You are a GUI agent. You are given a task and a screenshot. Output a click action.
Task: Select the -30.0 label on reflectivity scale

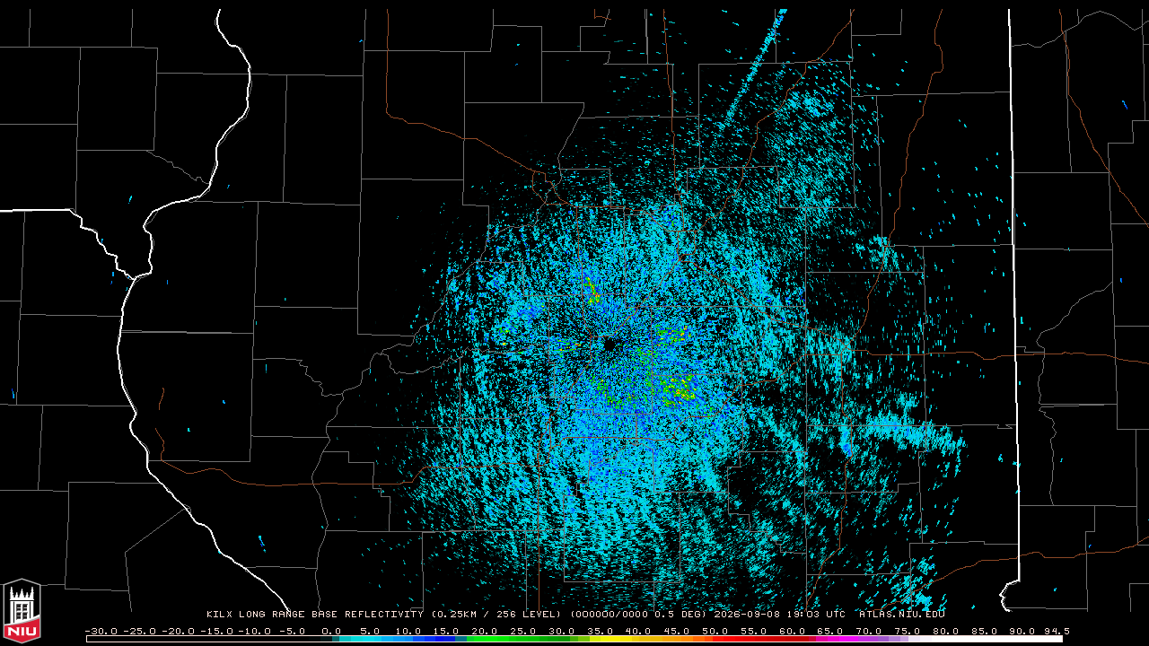click(101, 631)
